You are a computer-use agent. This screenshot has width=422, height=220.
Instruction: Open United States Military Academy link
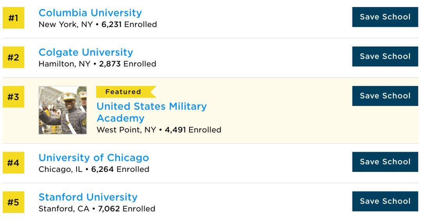point(152,112)
